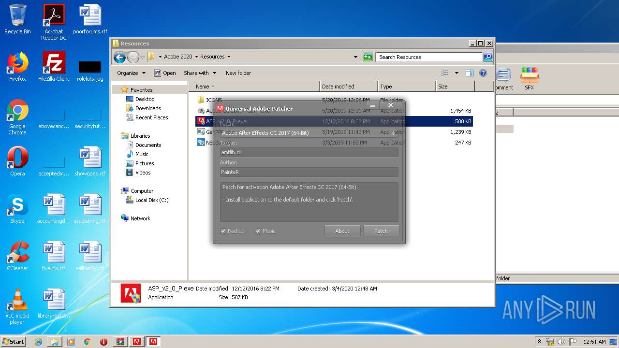Select the Skype desktop icon
619x348 pixels.
(17, 209)
